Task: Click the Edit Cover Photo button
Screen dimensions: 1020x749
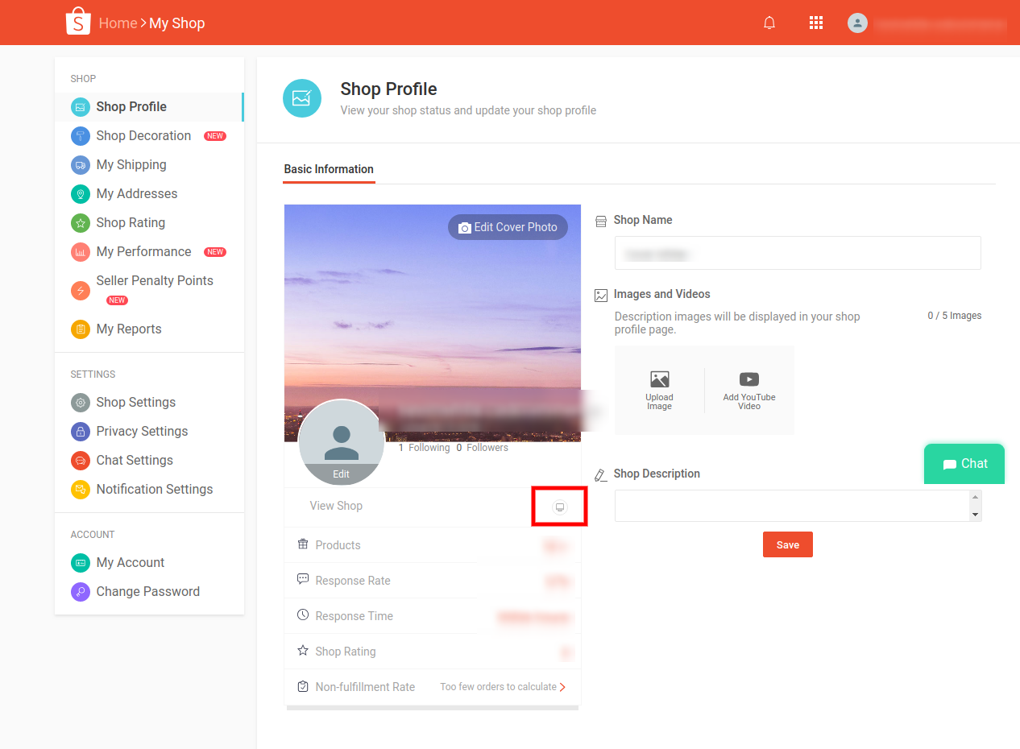Action: 508,227
